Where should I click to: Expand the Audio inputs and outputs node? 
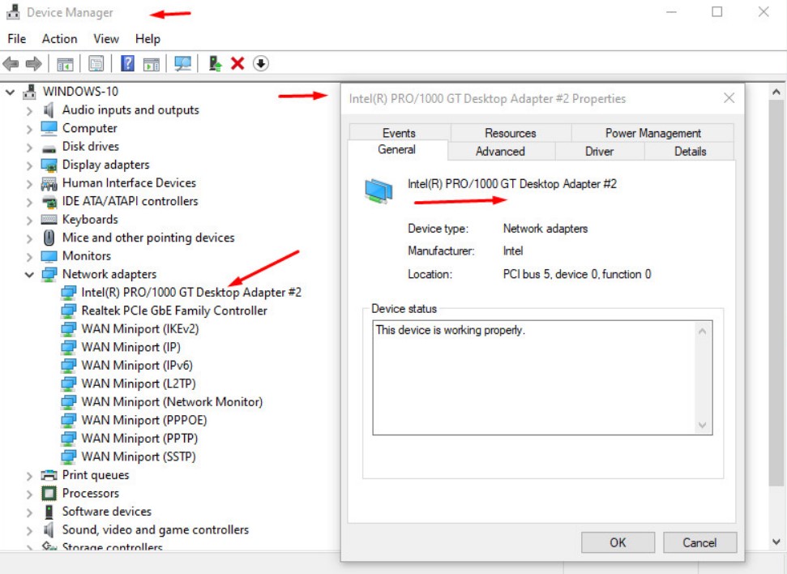(29, 111)
